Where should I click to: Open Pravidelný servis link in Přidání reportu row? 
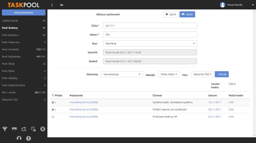click(x=84, y=109)
